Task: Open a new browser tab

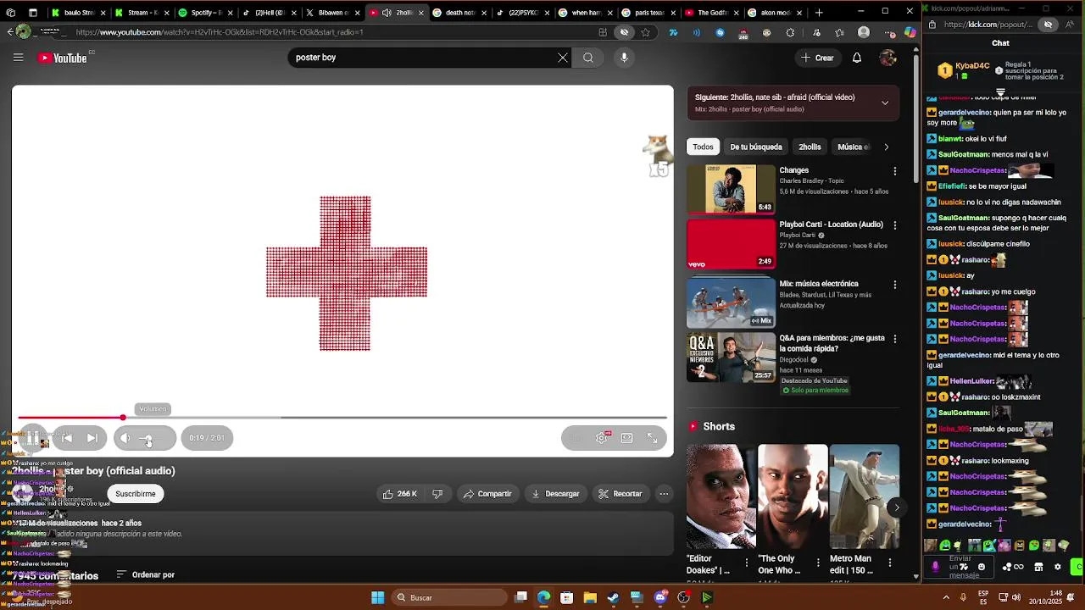Action: pos(819,13)
